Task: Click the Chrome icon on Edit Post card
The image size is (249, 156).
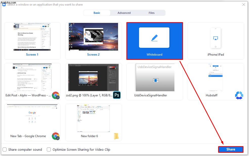Action: (x=56, y=95)
